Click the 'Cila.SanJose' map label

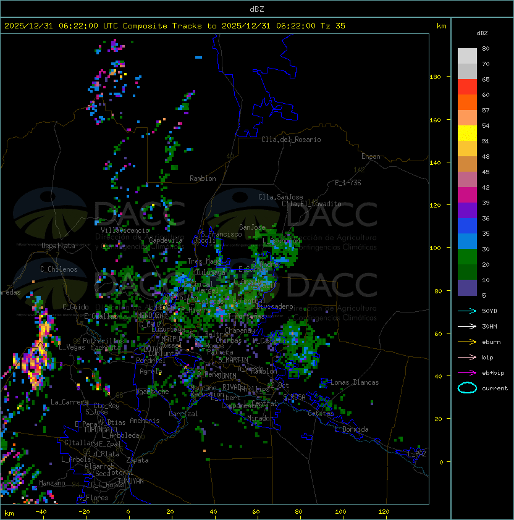[280, 198]
